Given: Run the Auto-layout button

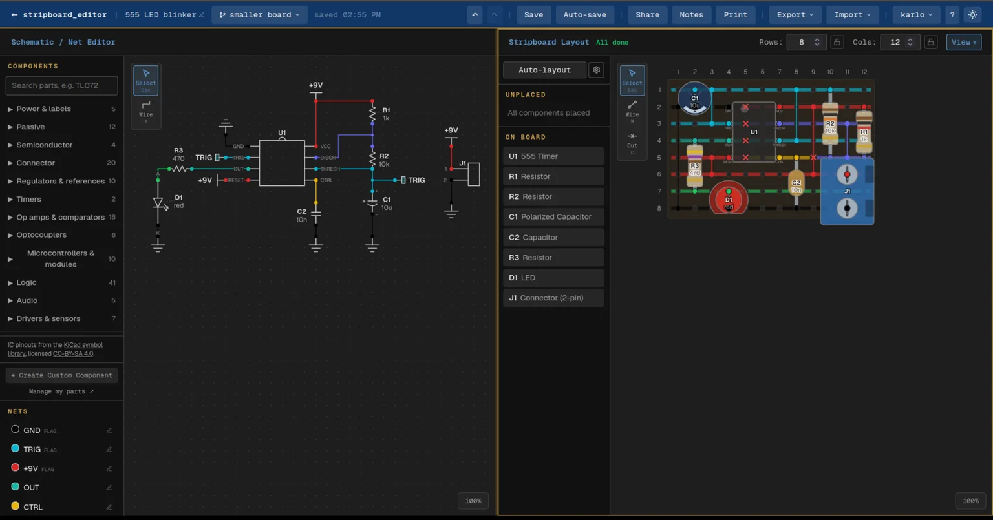Looking at the screenshot, I should point(544,70).
